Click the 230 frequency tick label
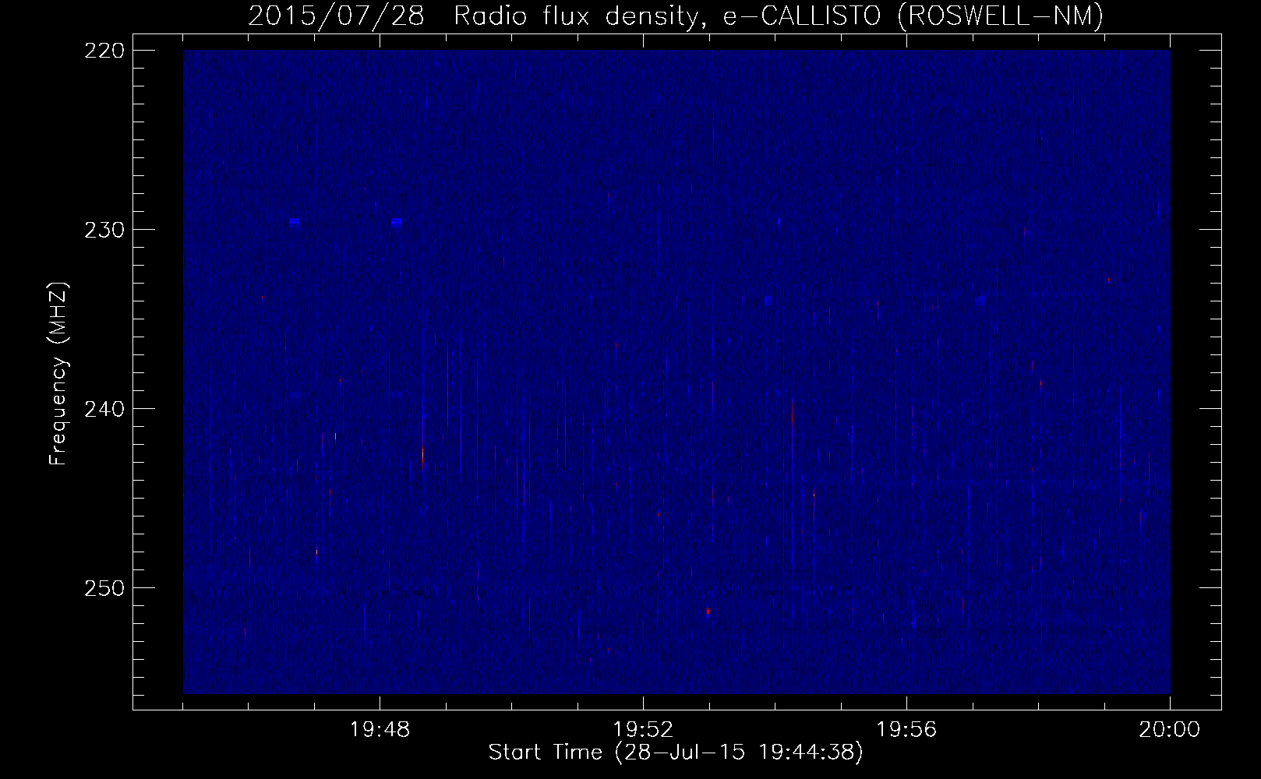 pyautogui.click(x=104, y=230)
